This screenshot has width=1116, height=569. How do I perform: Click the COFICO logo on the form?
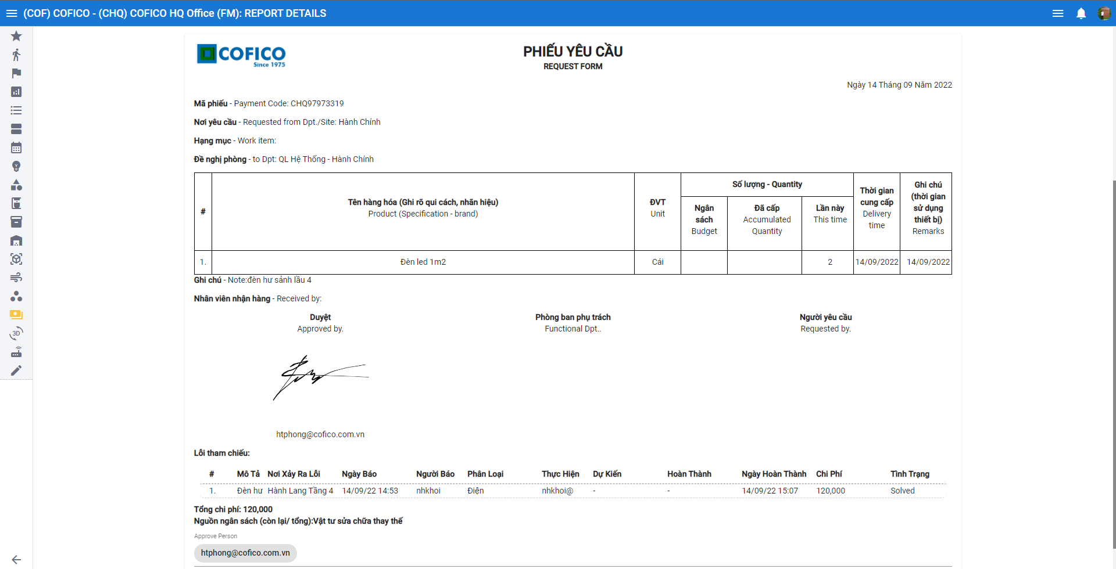tap(241, 55)
